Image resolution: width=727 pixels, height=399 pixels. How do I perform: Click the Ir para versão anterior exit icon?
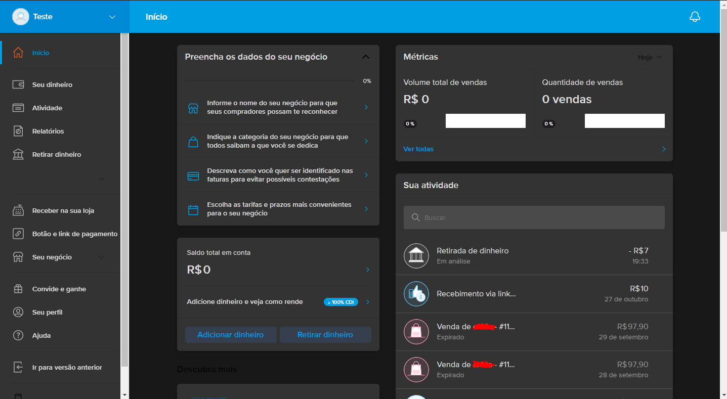[18, 367]
